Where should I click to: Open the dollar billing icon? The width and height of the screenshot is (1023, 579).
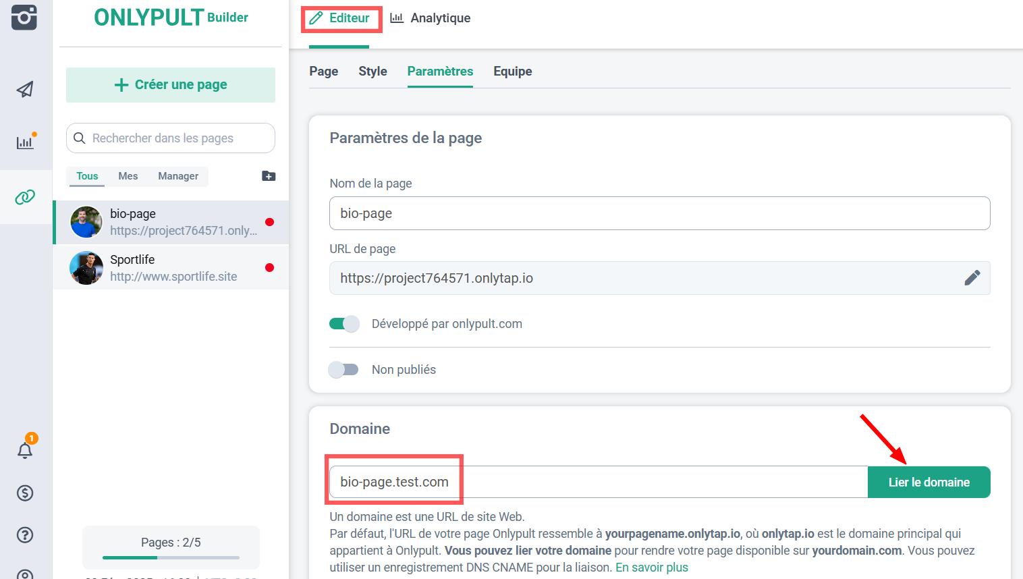25,493
